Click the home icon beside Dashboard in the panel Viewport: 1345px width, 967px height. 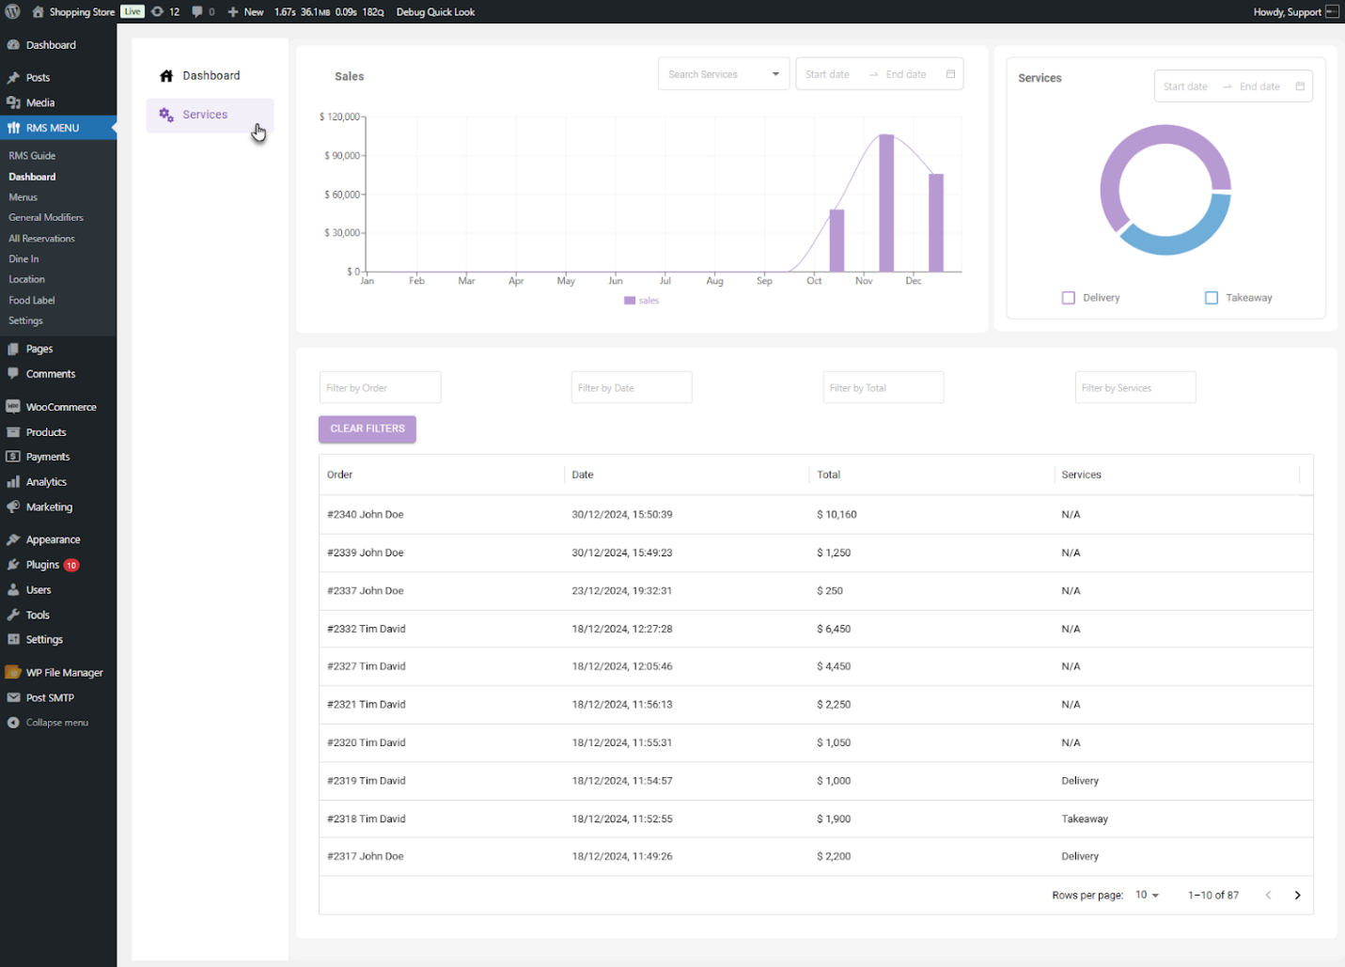[166, 76]
